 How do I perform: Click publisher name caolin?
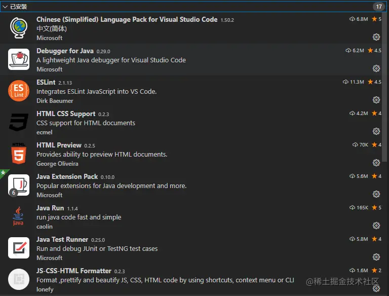[45, 227]
